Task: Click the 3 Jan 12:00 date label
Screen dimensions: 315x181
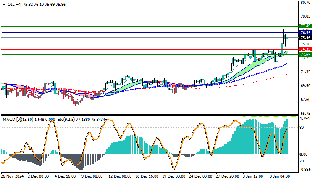Action: pos(253,176)
